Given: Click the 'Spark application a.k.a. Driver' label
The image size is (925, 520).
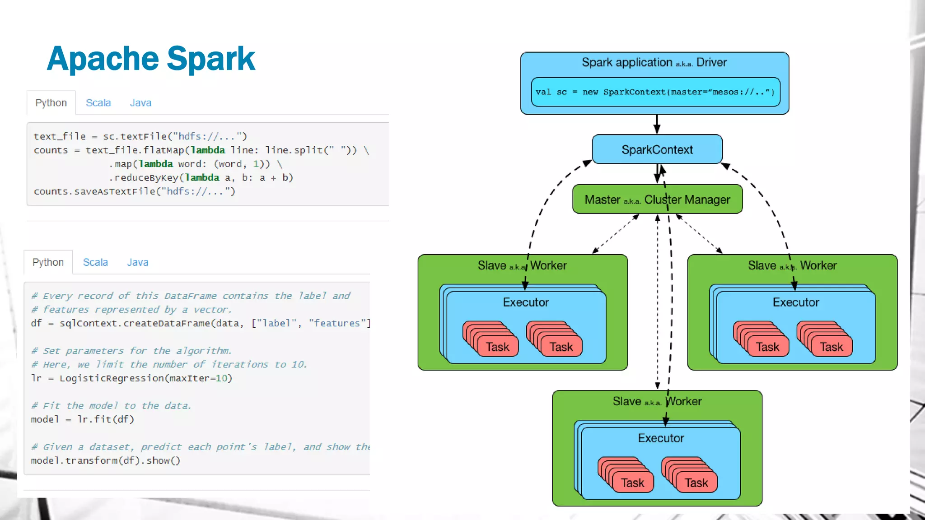Looking at the screenshot, I should (x=654, y=62).
